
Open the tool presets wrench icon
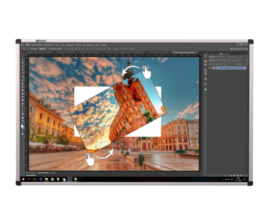click(x=205, y=84)
